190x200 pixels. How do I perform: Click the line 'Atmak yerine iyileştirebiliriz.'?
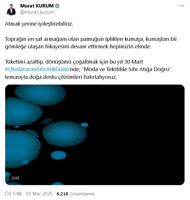(x=39, y=24)
